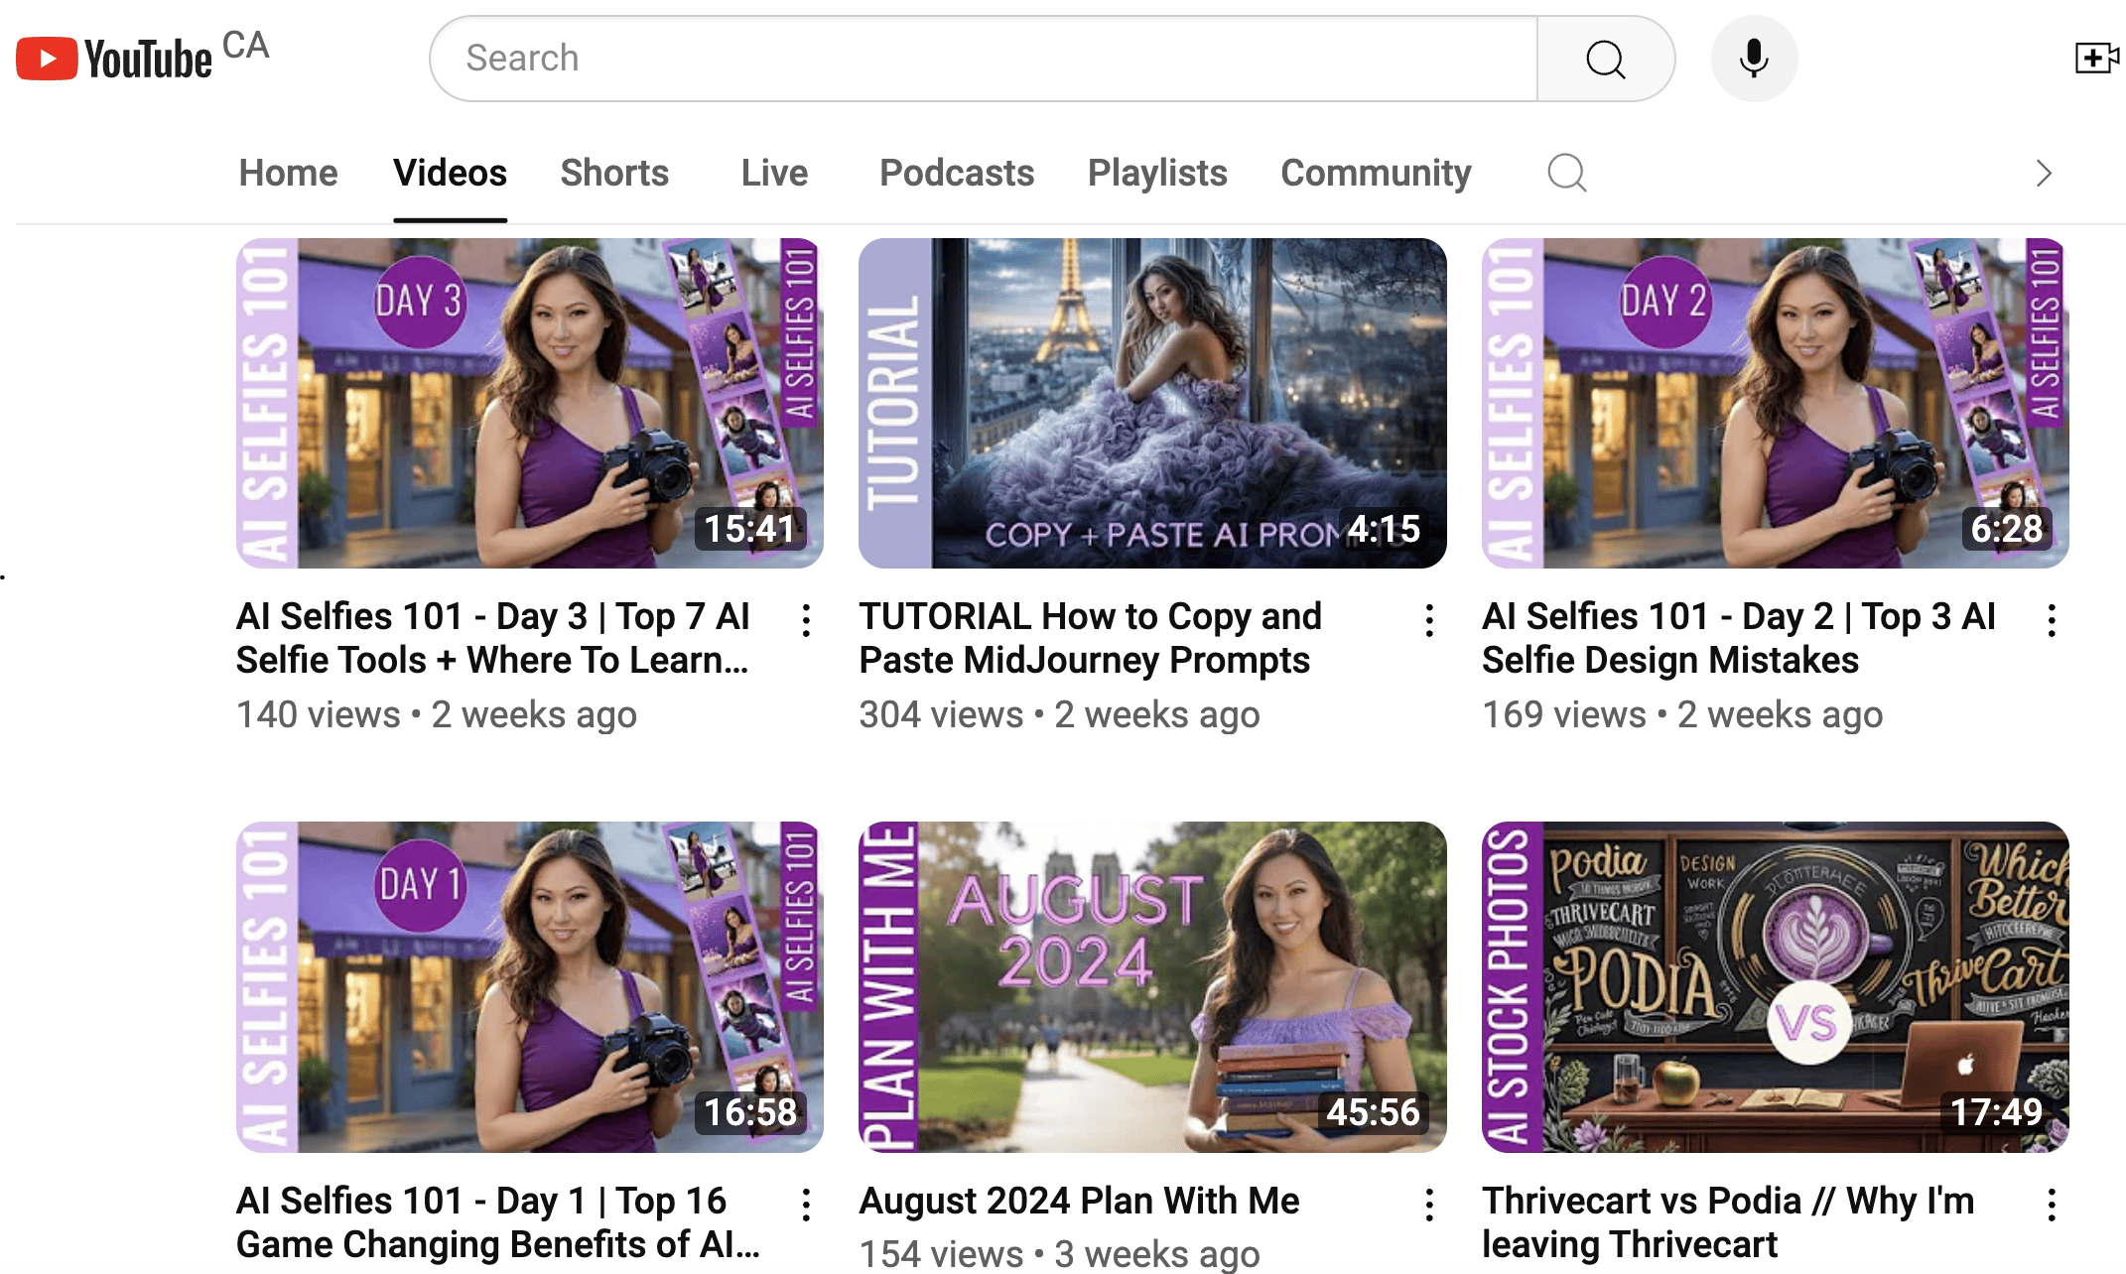The width and height of the screenshot is (2126, 1274).
Task: Open options menu for AI Selfies Day 2 video
Action: coord(2052,620)
